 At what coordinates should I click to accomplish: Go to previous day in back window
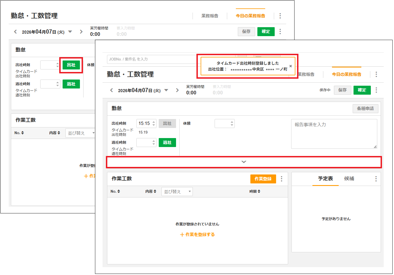click(x=15, y=32)
